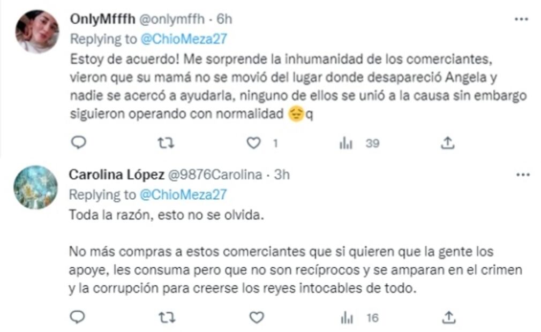The image size is (541, 332).
Task: Open more options on OnlyMfffh's tweet
Action: point(521,19)
